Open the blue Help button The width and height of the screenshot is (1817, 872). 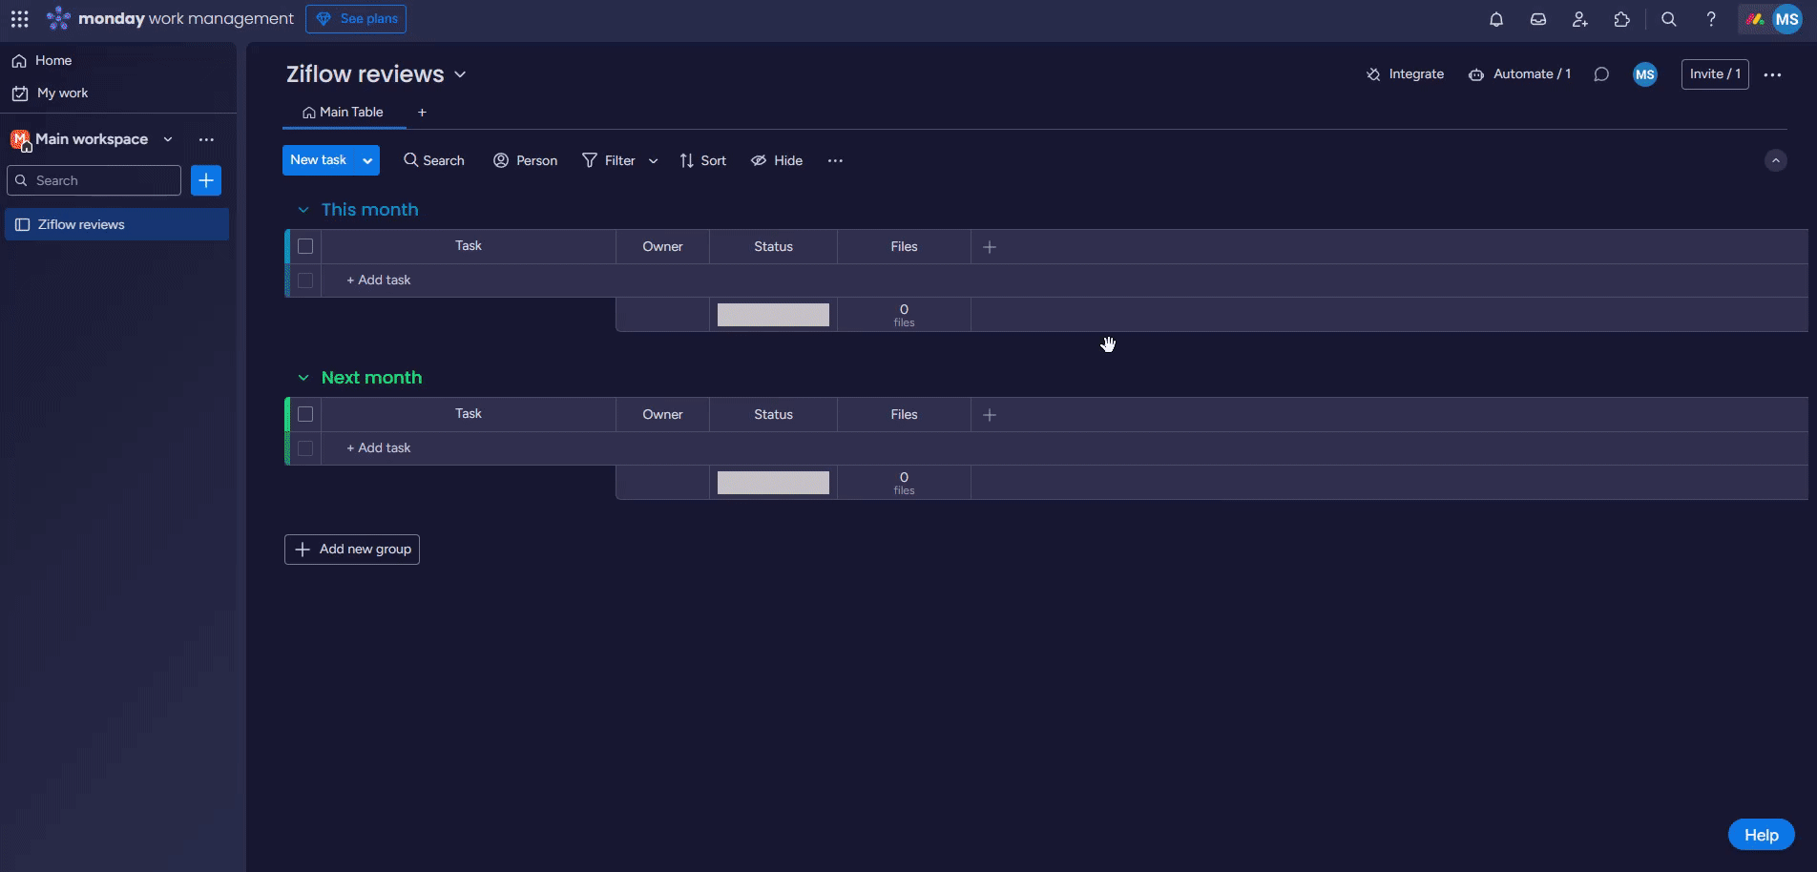pyautogui.click(x=1761, y=835)
